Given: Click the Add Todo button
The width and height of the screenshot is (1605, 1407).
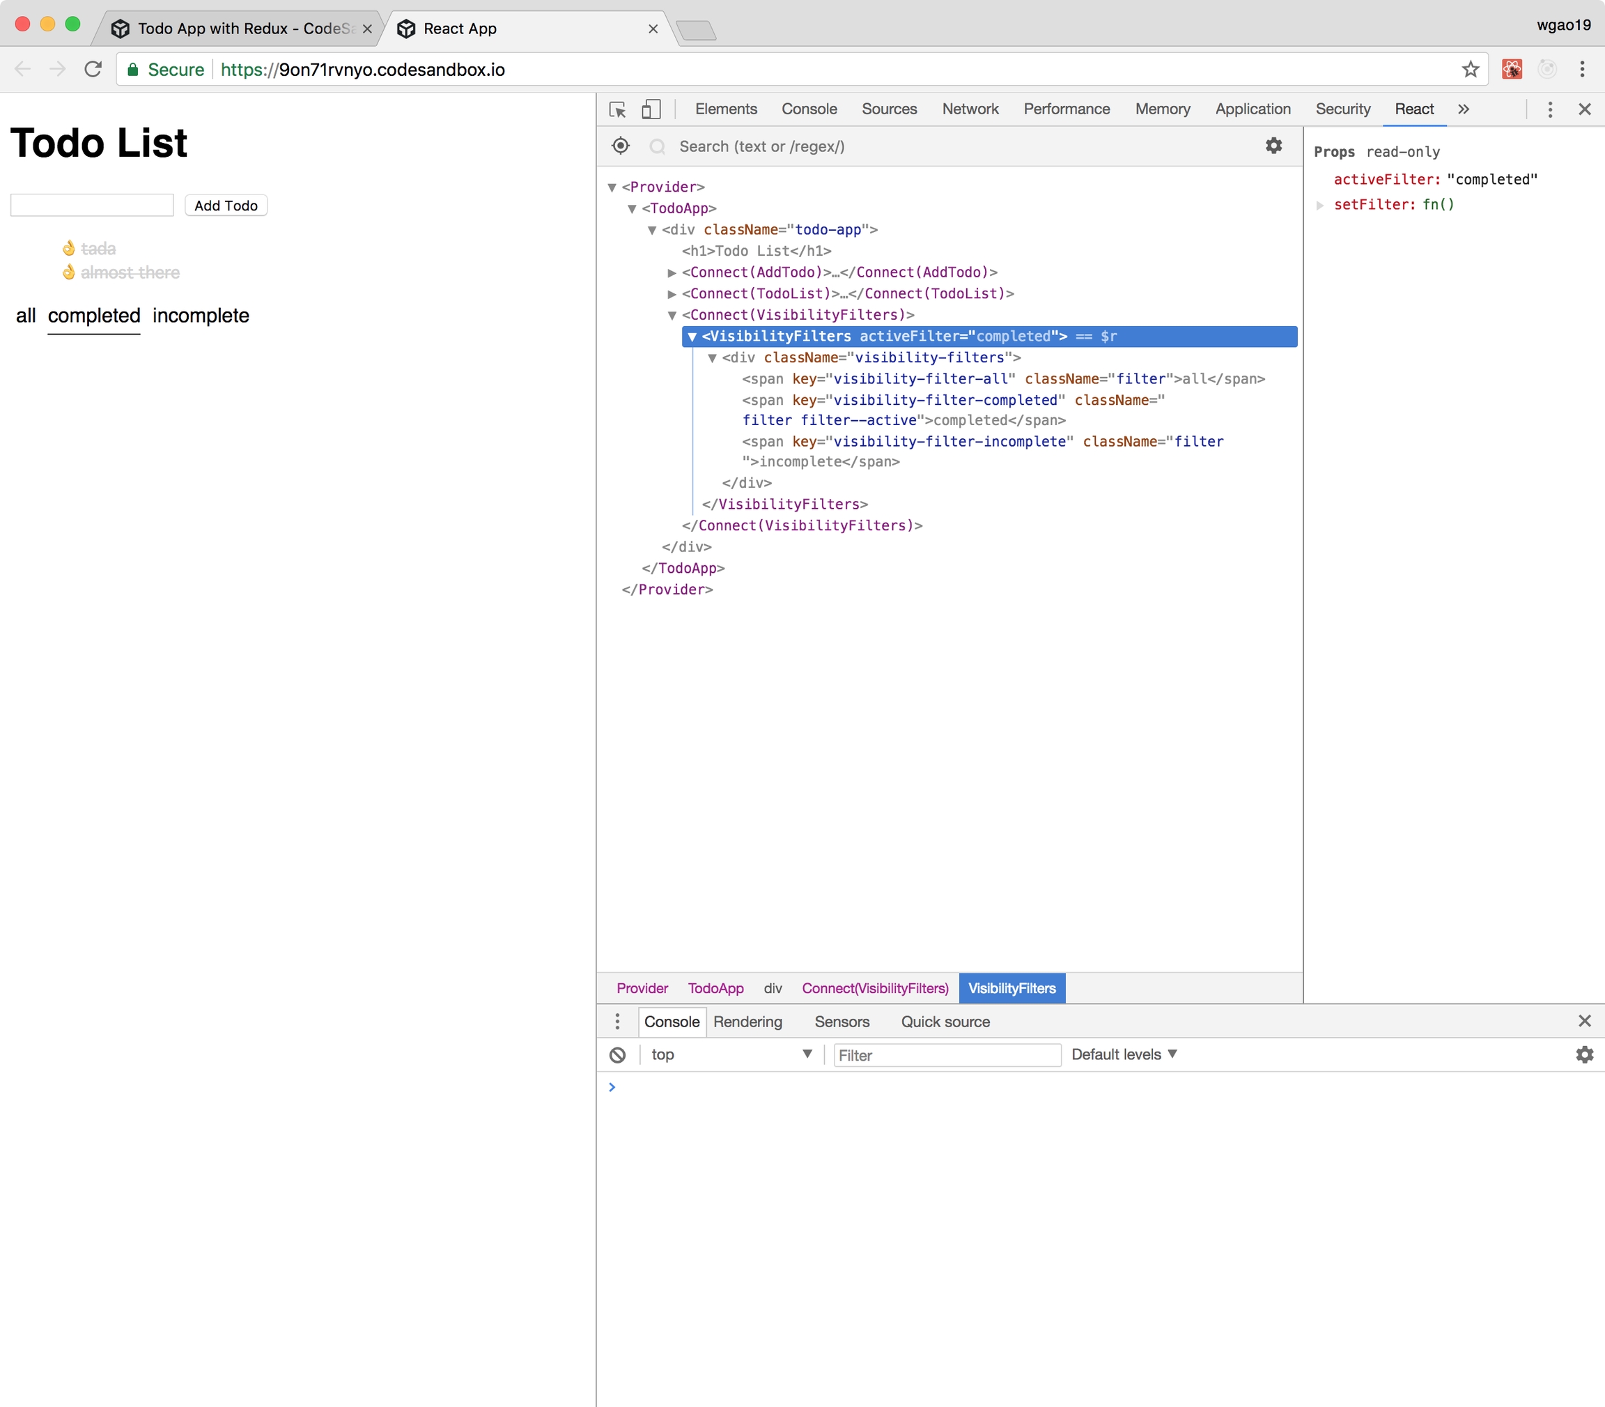Looking at the screenshot, I should click(226, 206).
